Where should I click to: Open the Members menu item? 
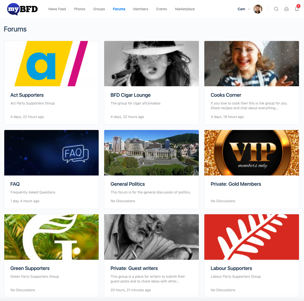point(141,9)
